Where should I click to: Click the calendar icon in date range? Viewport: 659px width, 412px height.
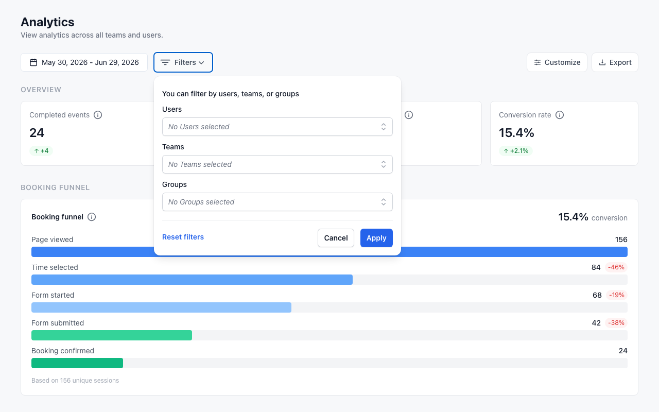[33, 62]
